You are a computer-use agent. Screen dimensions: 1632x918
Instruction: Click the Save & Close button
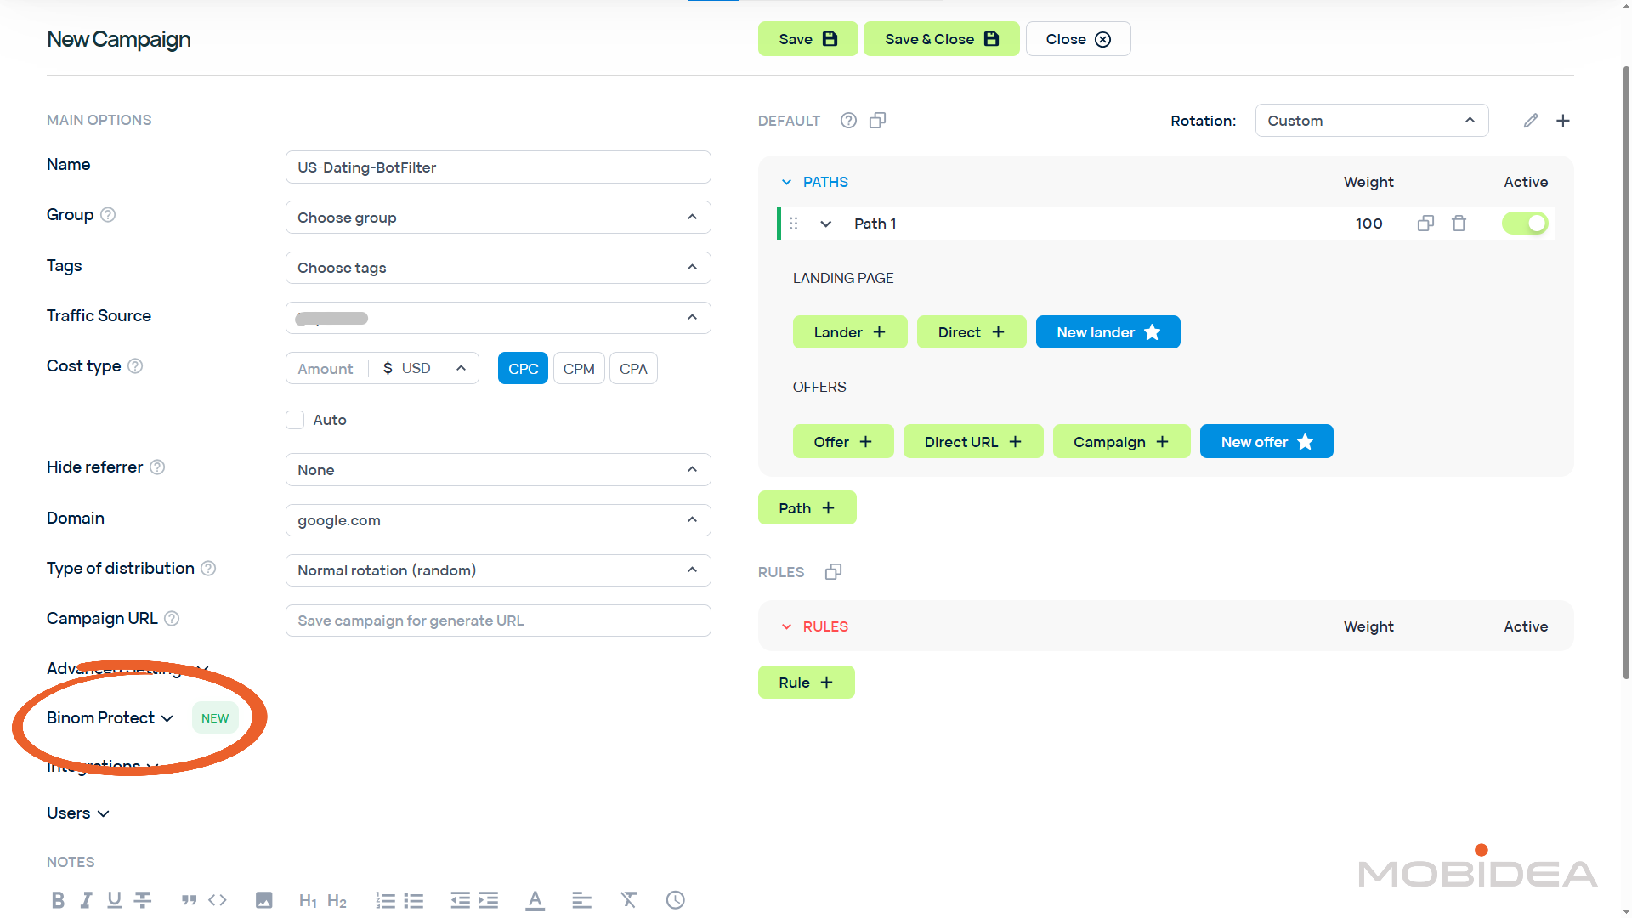click(x=941, y=39)
